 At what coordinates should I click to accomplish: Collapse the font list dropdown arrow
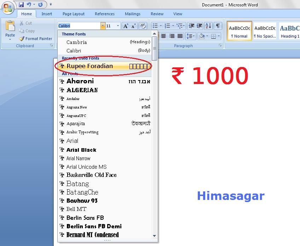tap(103, 26)
